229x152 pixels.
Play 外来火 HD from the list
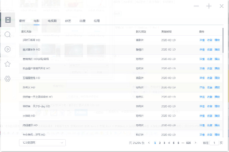point(217,87)
